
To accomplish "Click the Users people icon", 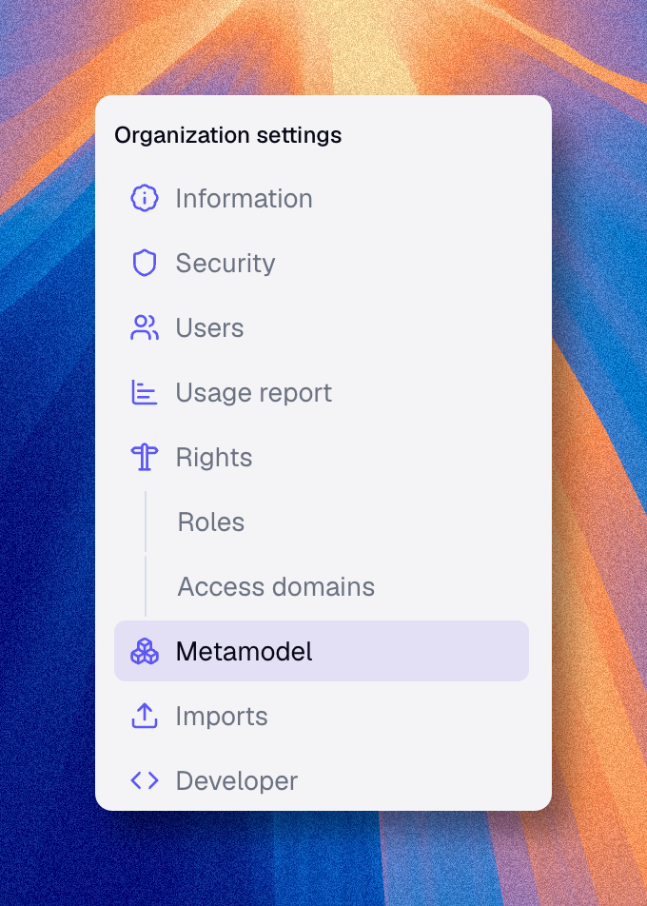I will 144,327.
